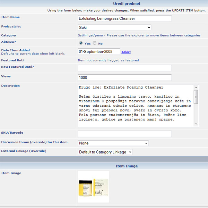
Task: Click the select date link
Action: [x=126, y=52]
